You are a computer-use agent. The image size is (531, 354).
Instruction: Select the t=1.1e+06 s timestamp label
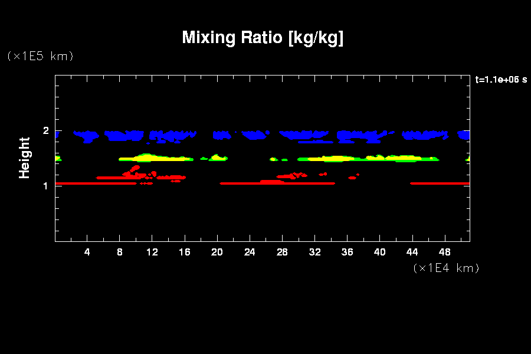[501, 80]
